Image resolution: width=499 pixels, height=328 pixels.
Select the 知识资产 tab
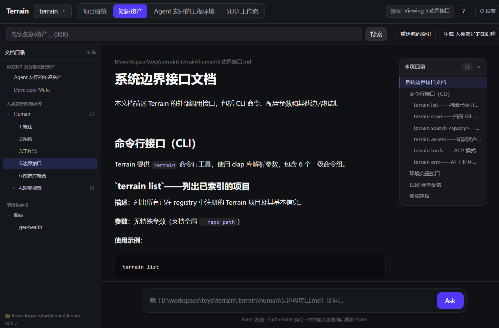[130, 11]
